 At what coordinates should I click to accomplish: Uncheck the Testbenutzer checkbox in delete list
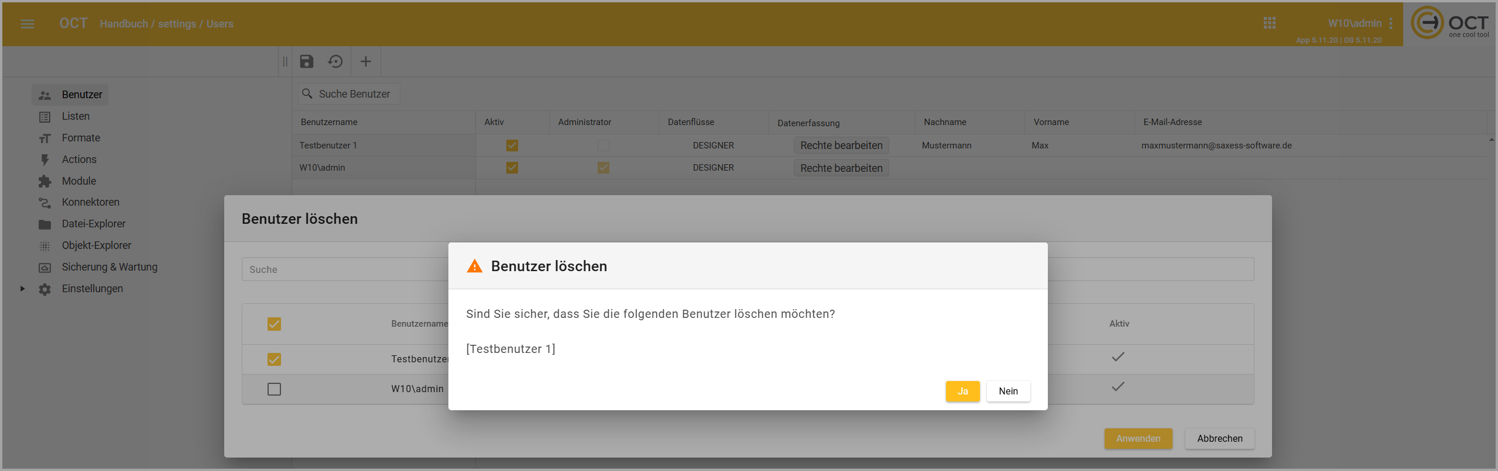(274, 359)
